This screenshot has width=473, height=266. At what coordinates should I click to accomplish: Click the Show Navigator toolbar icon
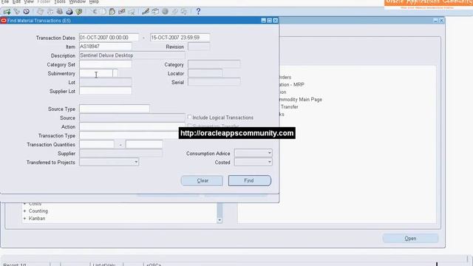[27, 12]
